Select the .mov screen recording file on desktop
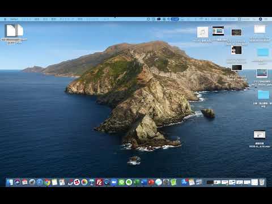Image resolution: width=272 pixels, height=204 pixels. (260, 135)
